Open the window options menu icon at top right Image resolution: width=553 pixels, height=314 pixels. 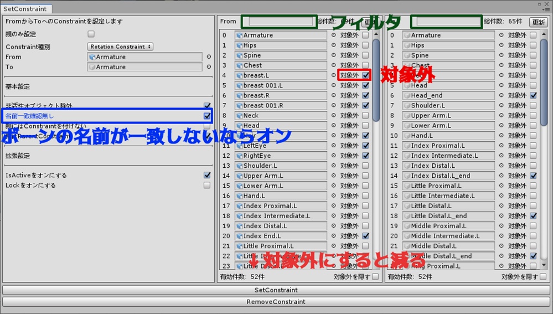[x=547, y=9]
